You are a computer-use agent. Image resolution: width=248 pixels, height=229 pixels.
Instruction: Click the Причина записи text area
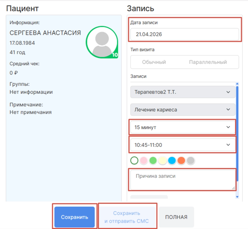(183, 180)
